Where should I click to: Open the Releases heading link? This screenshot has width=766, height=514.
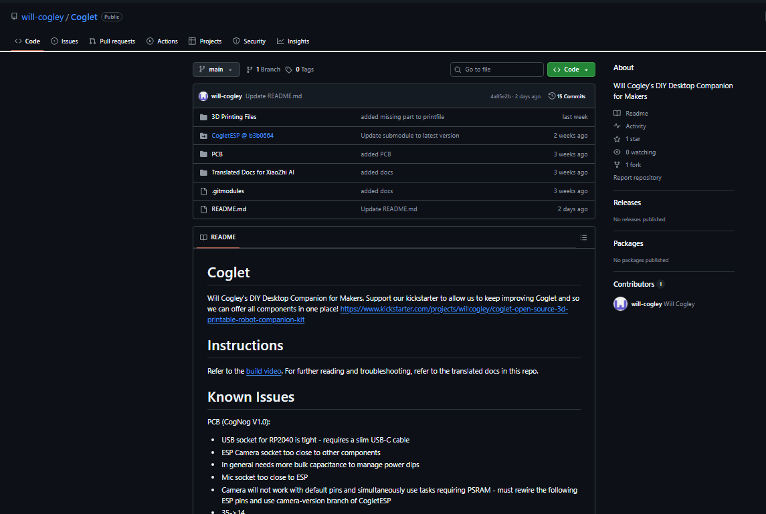(x=627, y=203)
